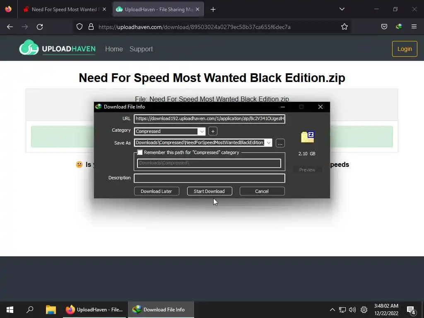Switch to UploadHaven Firefox taskbar item

click(94, 310)
